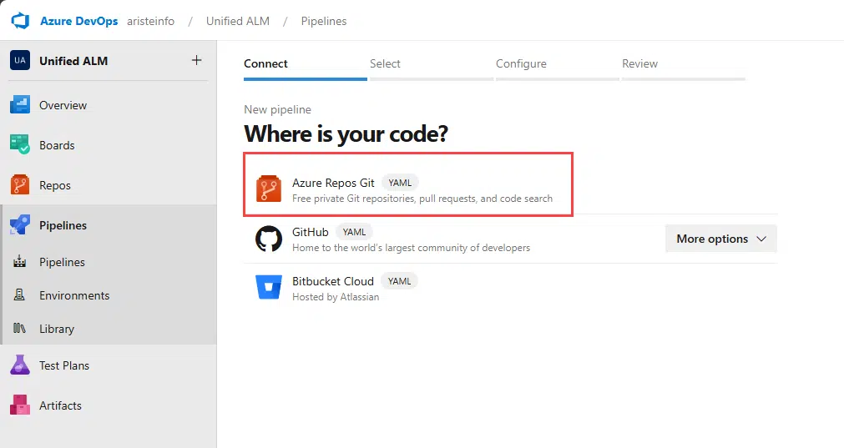
Task: Click 'Home to the world's largest community' text
Action: [412, 248]
